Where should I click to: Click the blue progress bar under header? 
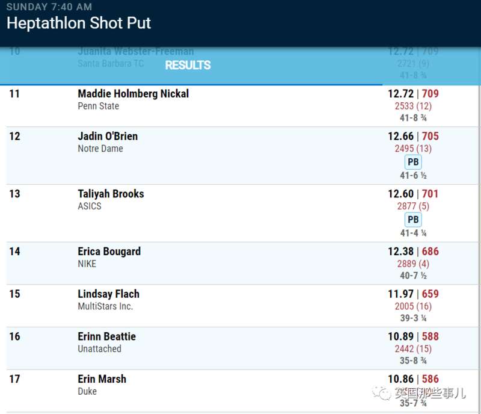pyautogui.click(x=191, y=84)
